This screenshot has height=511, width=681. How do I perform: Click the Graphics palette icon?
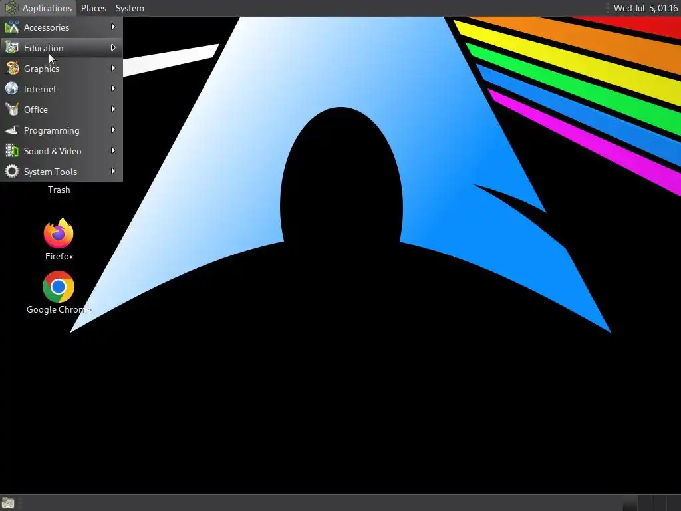coord(12,69)
